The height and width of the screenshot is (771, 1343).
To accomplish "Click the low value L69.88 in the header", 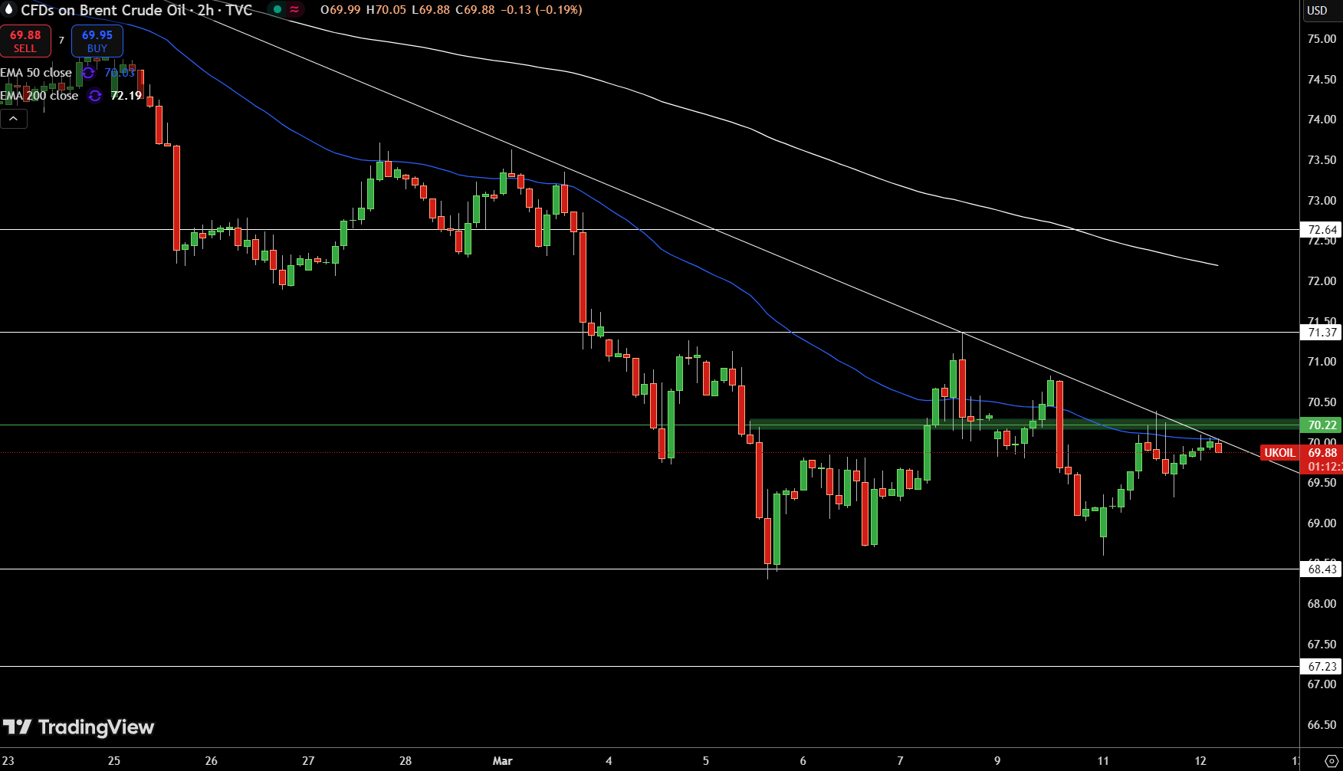I will tap(431, 10).
